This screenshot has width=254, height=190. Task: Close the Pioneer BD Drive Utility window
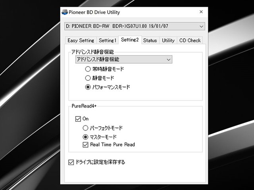pyautogui.click(x=201, y=12)
